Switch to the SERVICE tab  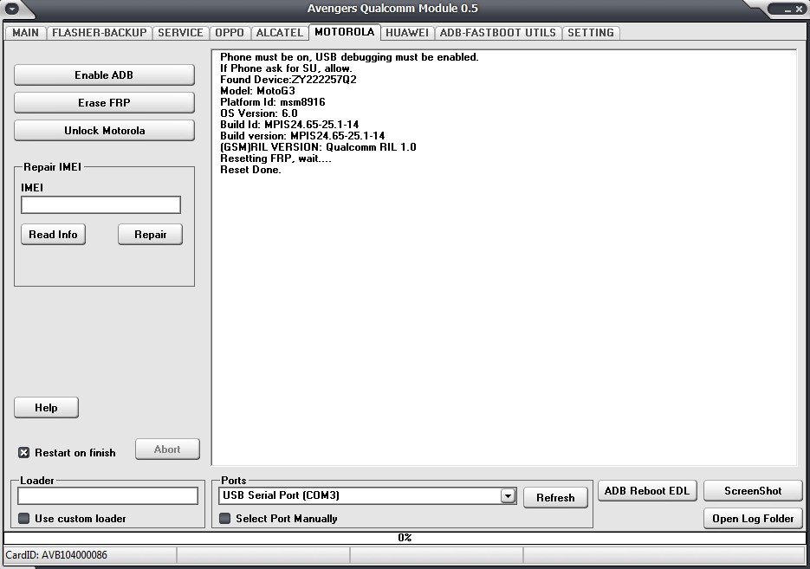[180, 33]
